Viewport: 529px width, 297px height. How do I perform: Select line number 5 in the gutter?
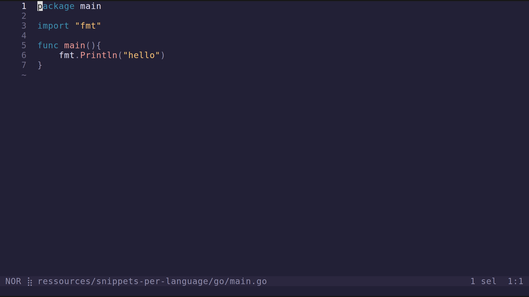pyautogui.click(x=24, y=45)
